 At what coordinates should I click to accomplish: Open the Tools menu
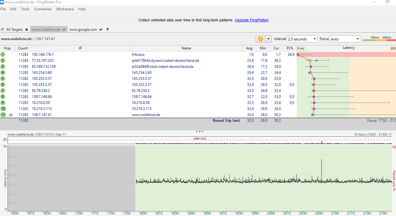[25, 9]
